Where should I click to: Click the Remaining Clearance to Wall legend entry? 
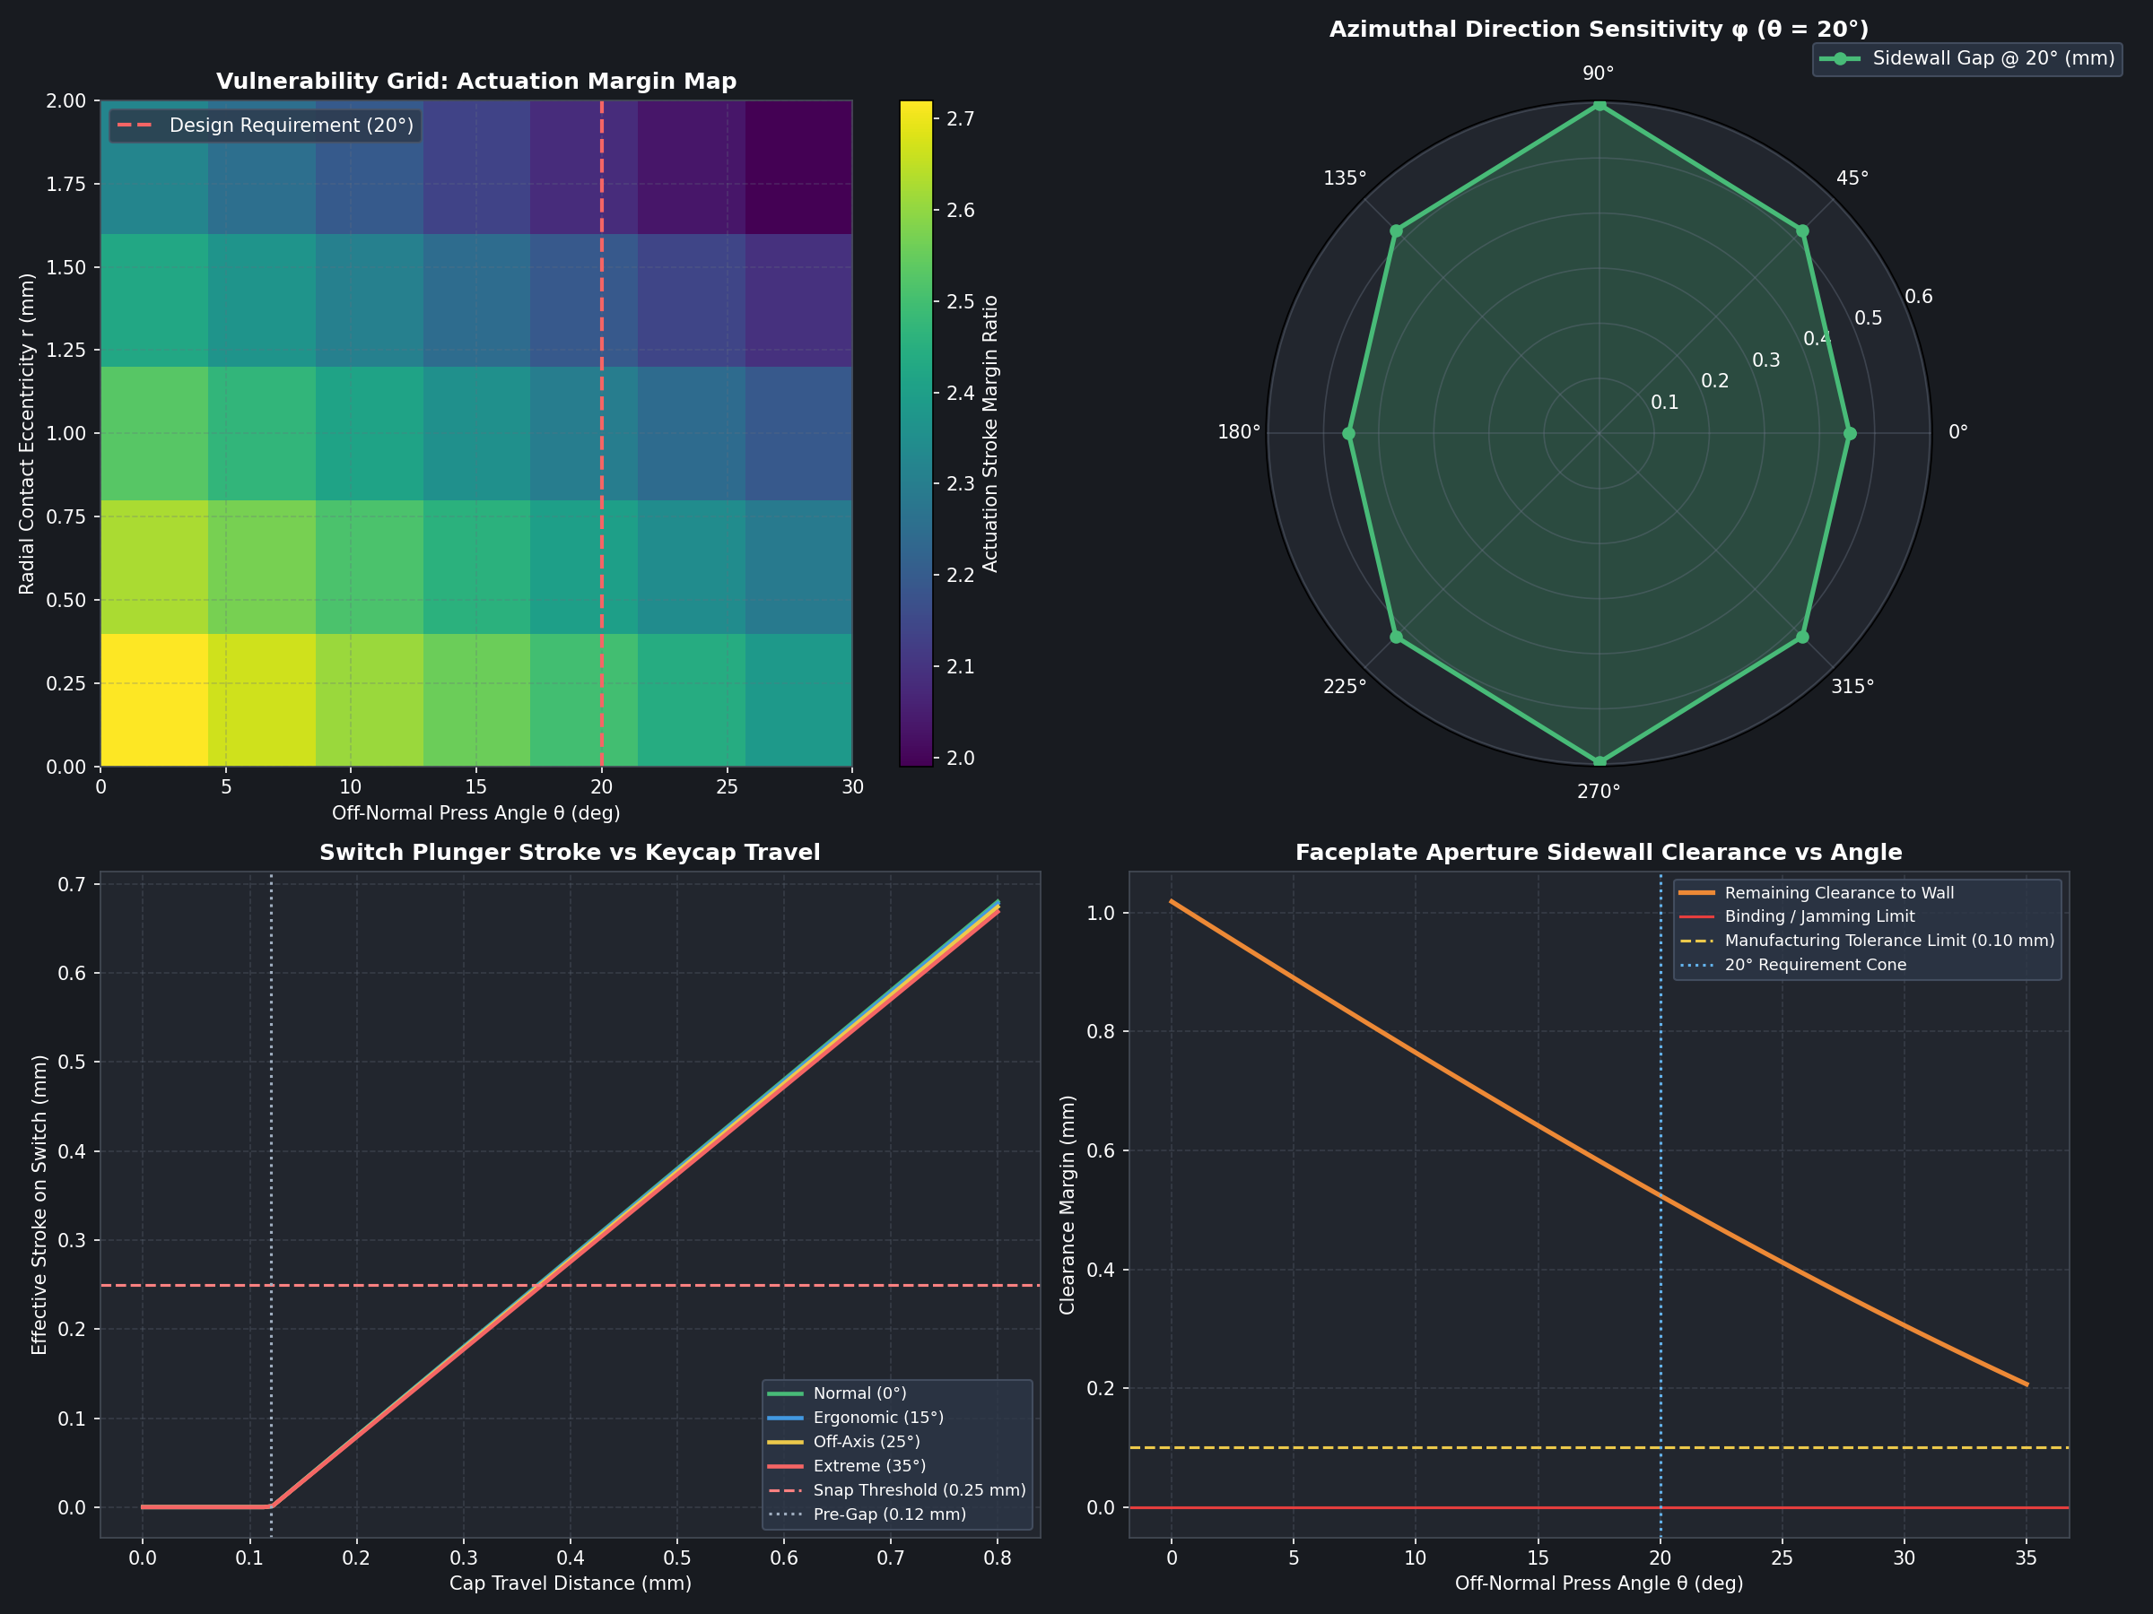point(1817,892)
